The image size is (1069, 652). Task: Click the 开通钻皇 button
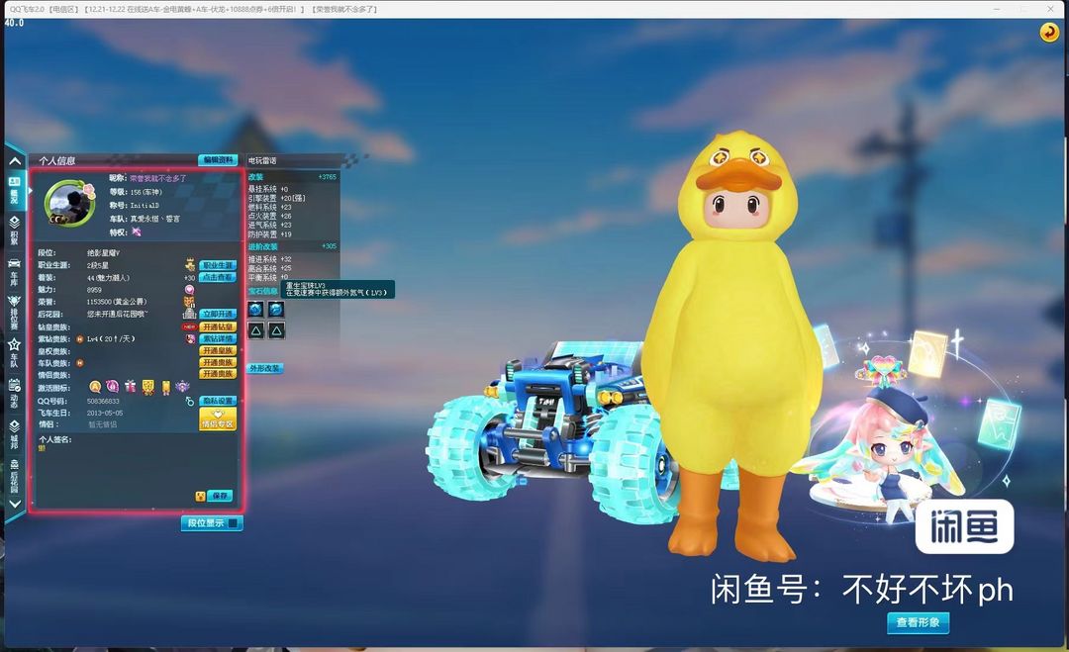[x=218, y=327]
